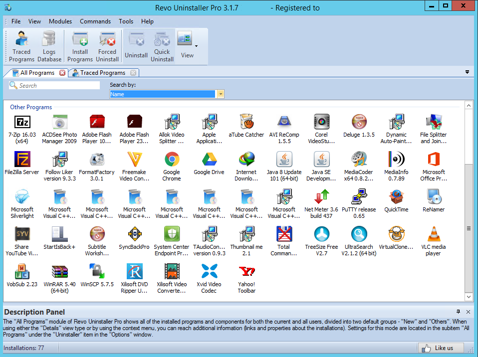Click the vertical scrollbar thumb
Image resolution: width=478 pixels, height=357 pixels.
(x=469, y=228)
